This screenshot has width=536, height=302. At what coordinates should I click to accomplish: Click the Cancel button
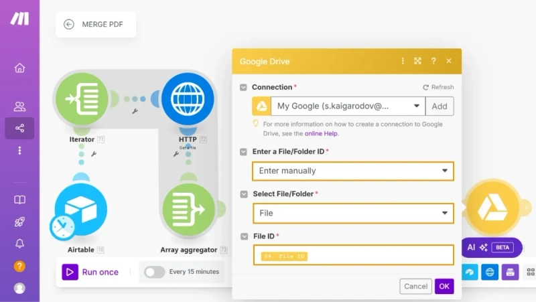click(x=415, y=287)
